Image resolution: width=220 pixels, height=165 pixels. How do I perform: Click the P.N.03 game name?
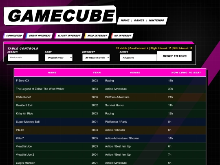[x=20, y=130]
